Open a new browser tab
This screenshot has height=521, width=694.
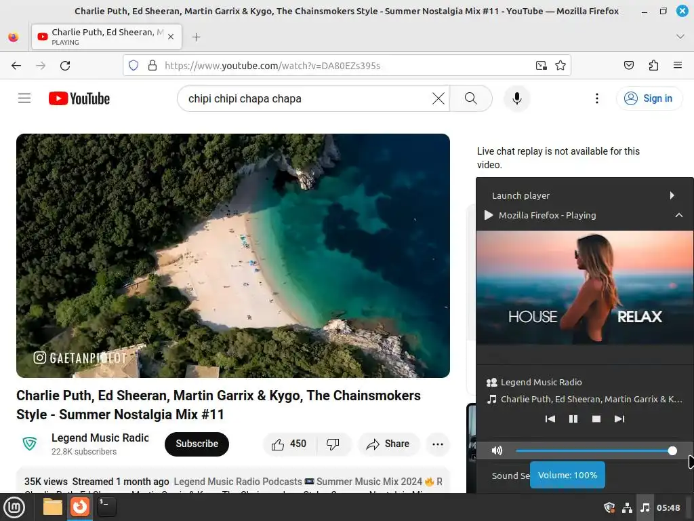tap(197, 37)
